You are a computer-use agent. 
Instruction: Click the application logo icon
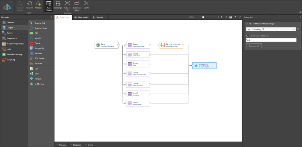coord(7,7)
